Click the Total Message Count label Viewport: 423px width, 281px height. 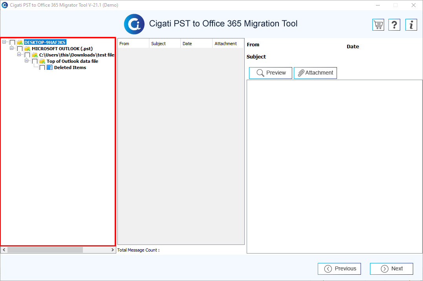[138, 250]
